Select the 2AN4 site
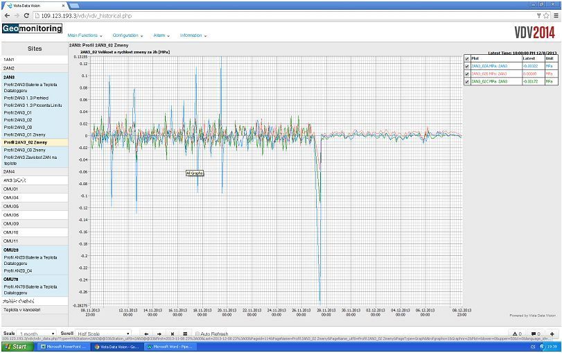This screenshot has height=353, width=562. pyautogui.click(x=35, y=172)
